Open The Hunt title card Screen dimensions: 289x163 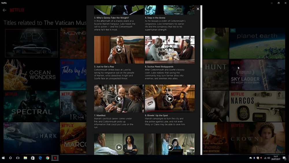pos(216,75)
